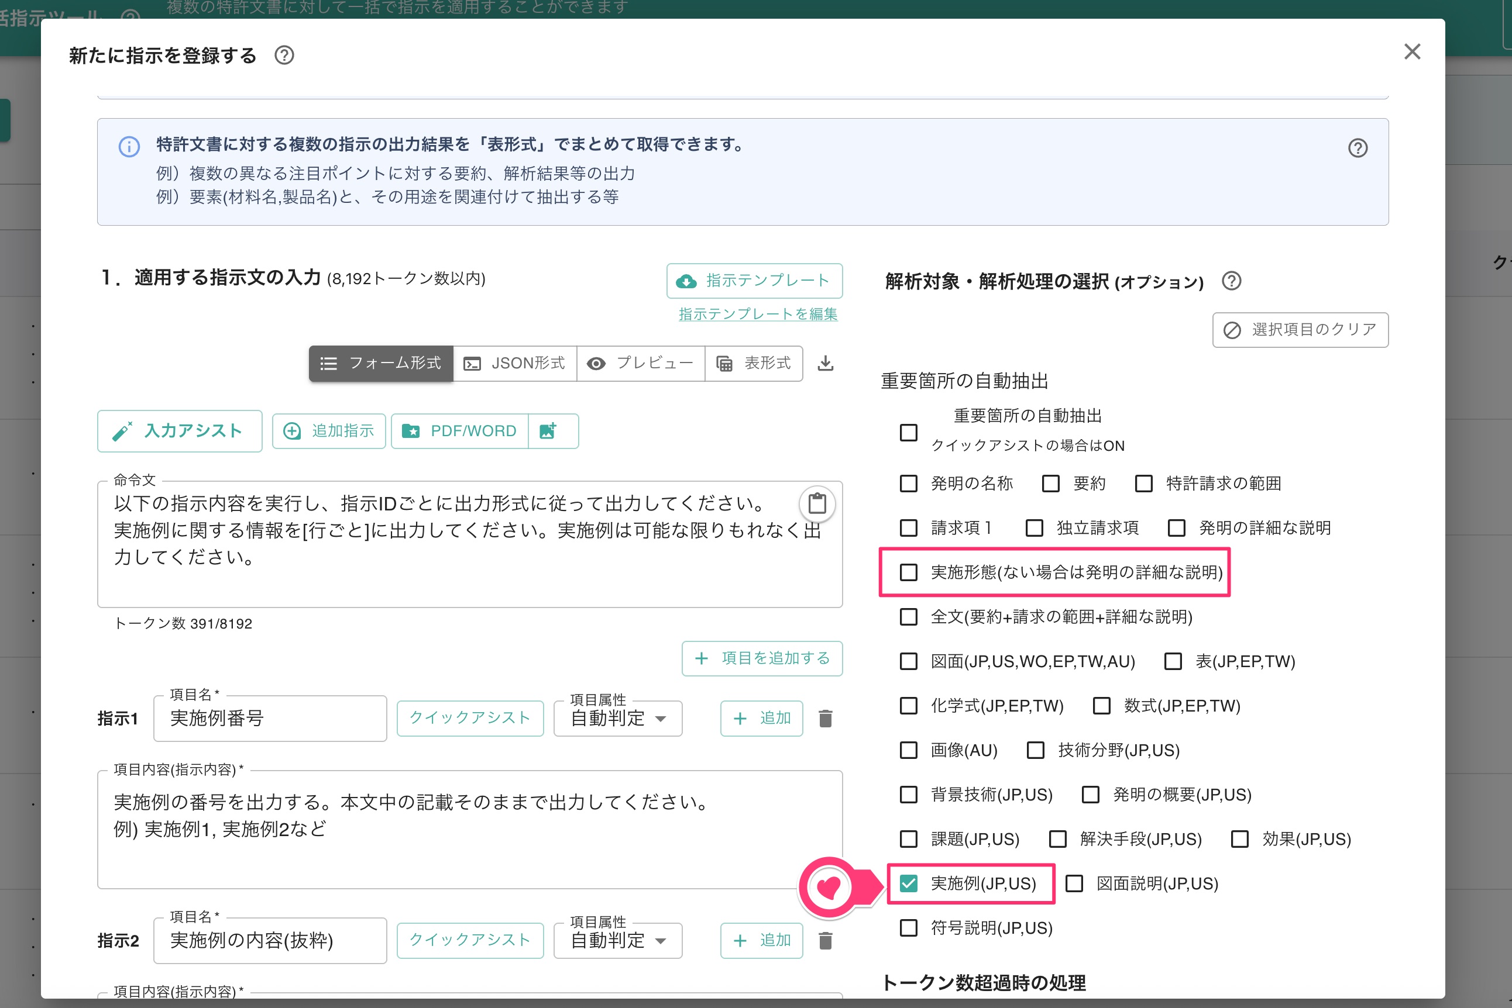Check 発明の概要(JP,US) checkbox
1512x1008 pixels.
[x=1090, y=795]
